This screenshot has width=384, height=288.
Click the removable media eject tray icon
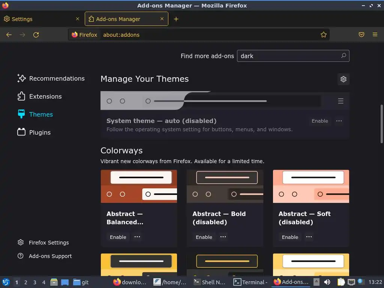tap(316, 282)
